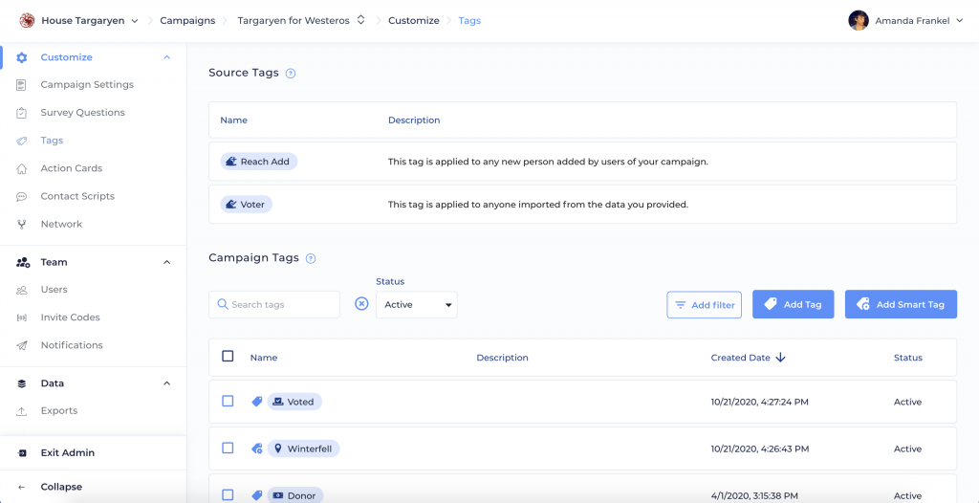Open Exports in the sidebar
Screen dimensions: 979x503
(59, 410)
